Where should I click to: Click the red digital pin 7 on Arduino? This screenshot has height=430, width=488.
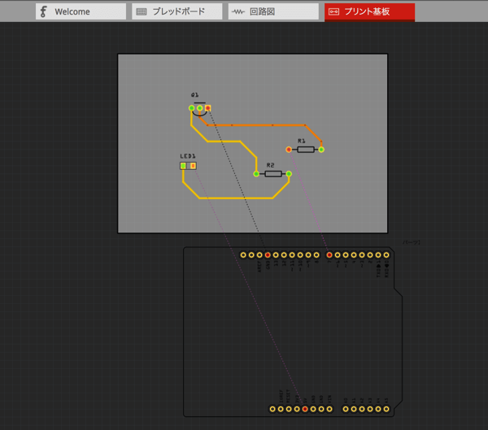pos(329,255)
